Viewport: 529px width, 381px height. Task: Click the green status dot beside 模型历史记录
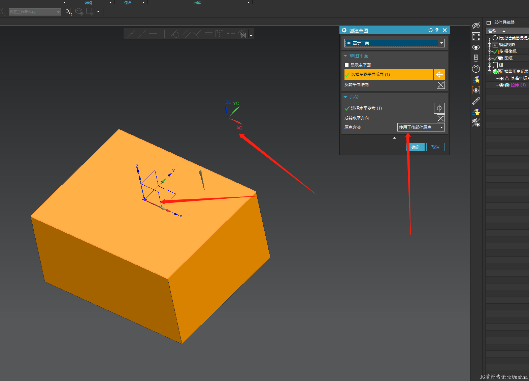click(x=495, y=72)
